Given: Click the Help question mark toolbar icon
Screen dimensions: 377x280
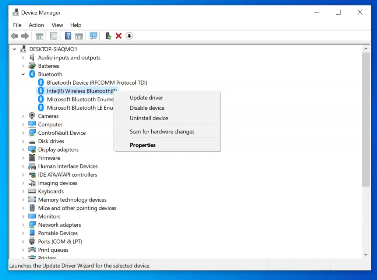Looking at the screenshot, I should coord(68,36).
